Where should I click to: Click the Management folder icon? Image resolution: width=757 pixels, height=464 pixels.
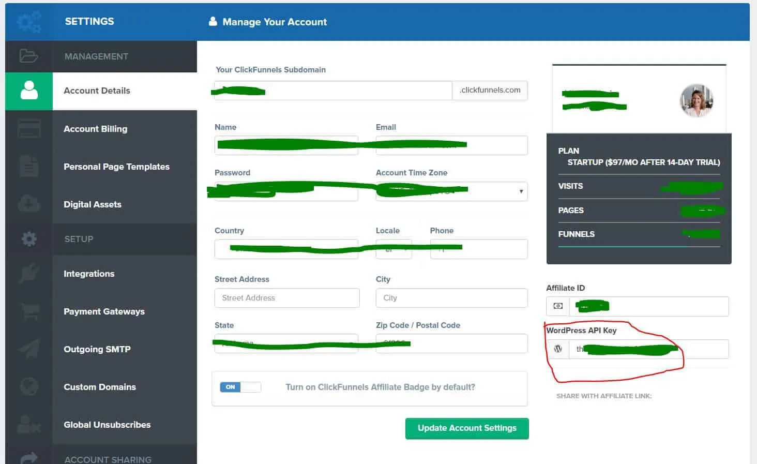click(28, 56)
